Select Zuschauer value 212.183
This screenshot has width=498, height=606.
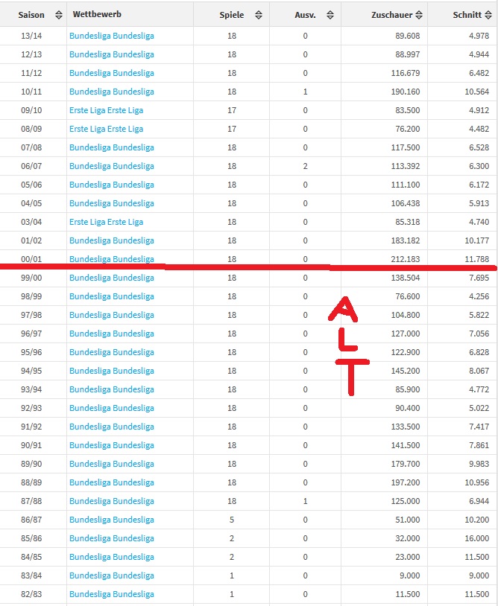[x=405, y=259]
